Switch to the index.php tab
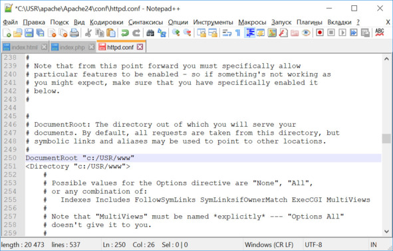This screenshot has height=251, width=393. 72,47
